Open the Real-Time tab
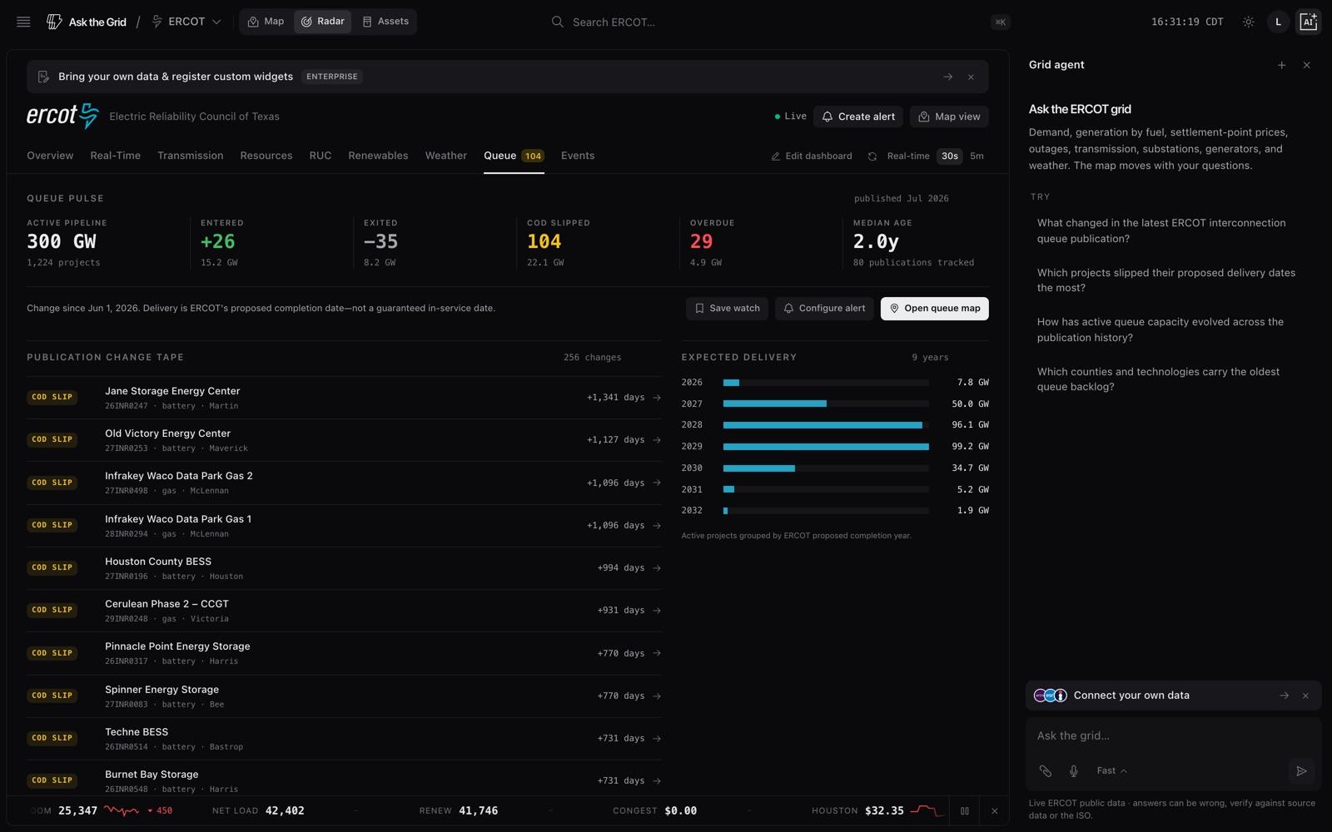 click(115, 156)
